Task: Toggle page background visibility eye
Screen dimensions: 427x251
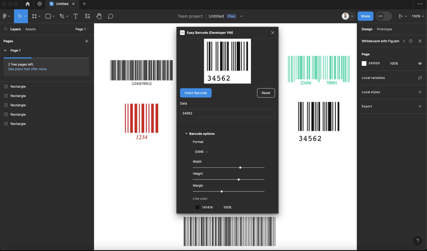Action: click(420, 63)
